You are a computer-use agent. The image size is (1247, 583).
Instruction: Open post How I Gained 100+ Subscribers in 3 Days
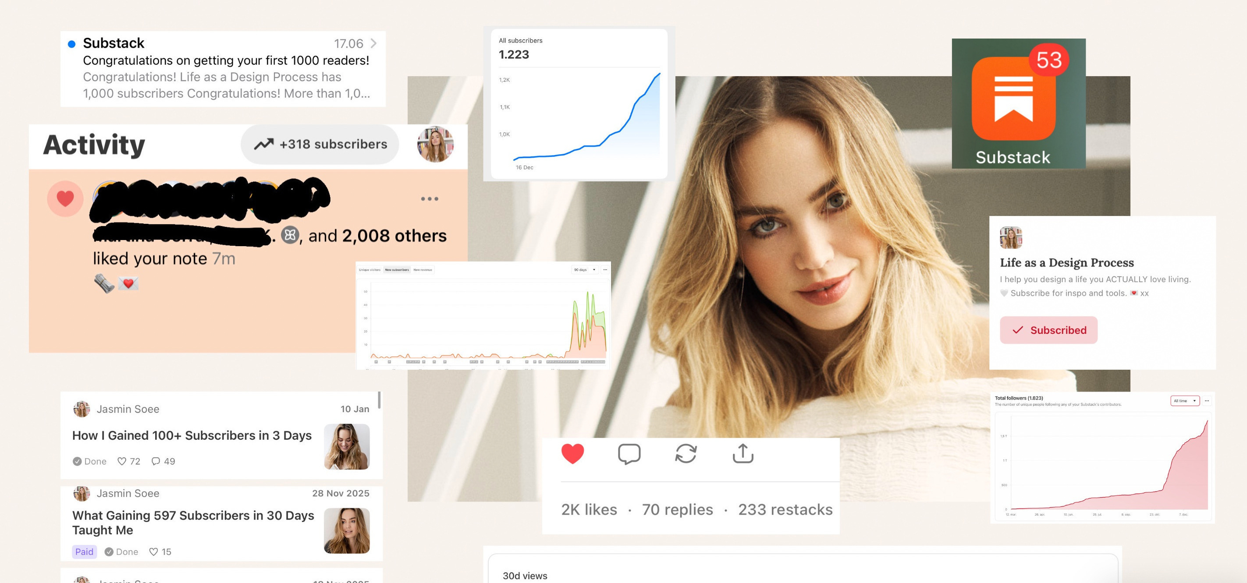pyautogui.click(x=192, y=435)
